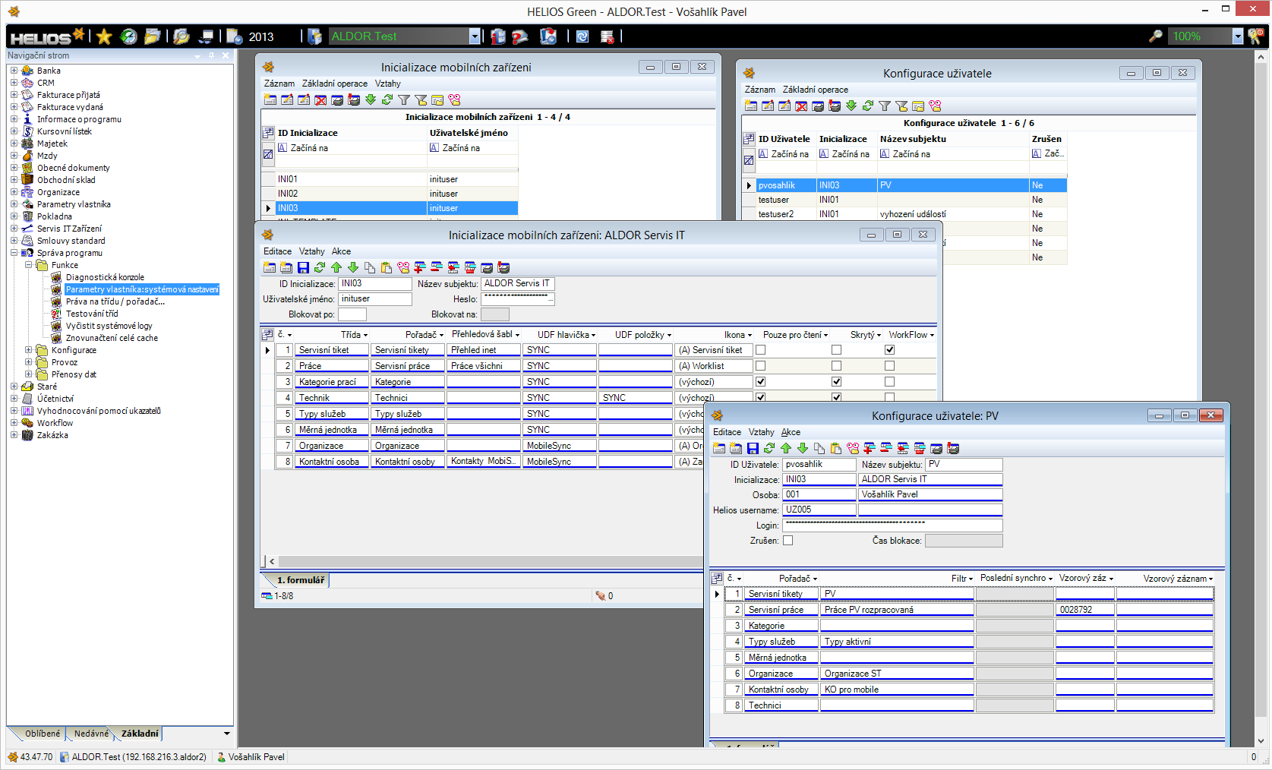This screenshot has width=1272, height=770.
Task: Switch to the Nedávné navigation tab
Action: coord(91,734)
